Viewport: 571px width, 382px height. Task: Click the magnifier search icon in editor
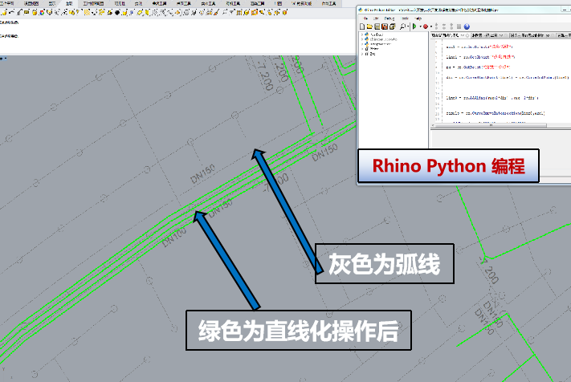(x=403, y=26)
